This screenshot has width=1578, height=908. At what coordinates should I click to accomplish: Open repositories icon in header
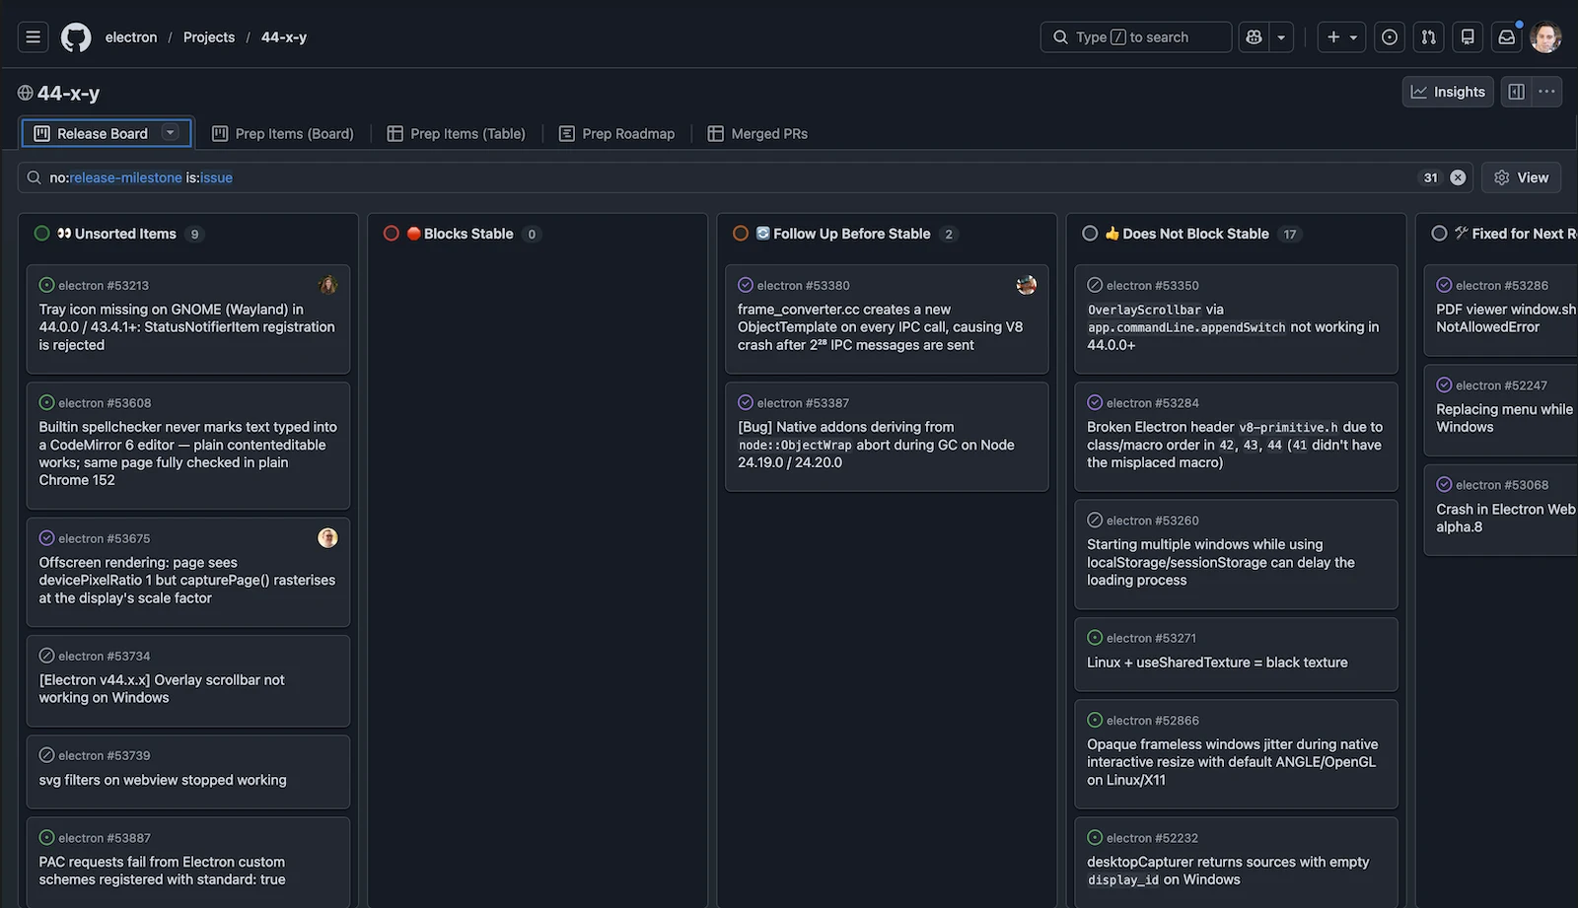click(x=1468, y=37)
